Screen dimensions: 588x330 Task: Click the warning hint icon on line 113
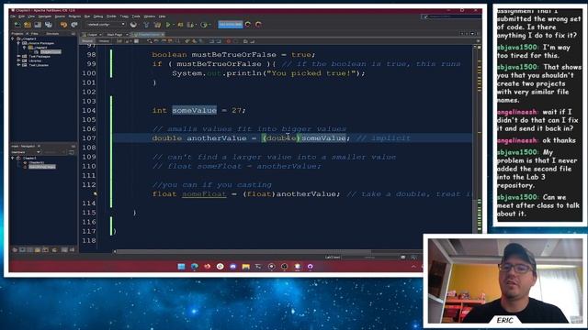(96, 193)
